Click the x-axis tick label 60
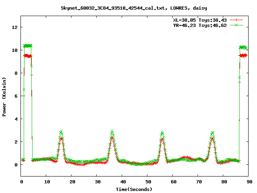This screenshot has height=193, width=257. [173, 182]
